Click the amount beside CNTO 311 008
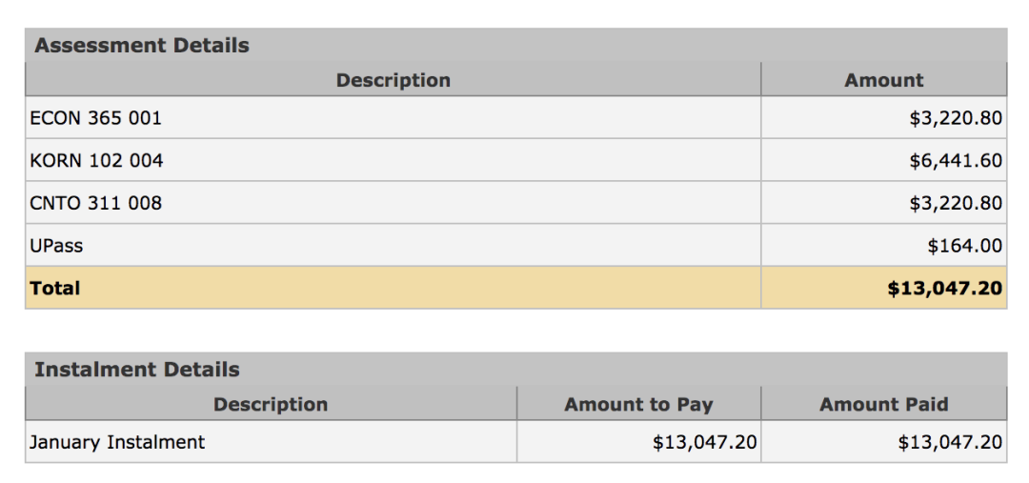The image size is (1029, 483). [955, 203]
